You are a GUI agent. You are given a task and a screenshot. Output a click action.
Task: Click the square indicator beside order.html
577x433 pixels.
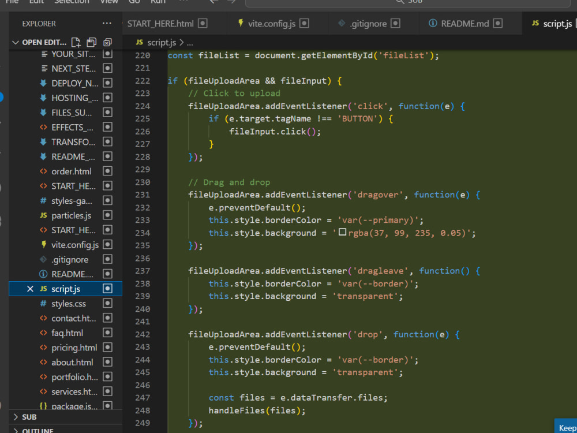click(x=107, y=171)
